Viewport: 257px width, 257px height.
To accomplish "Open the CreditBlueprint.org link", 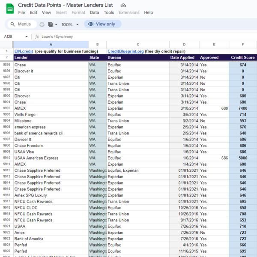I will (x=126, y=51).
